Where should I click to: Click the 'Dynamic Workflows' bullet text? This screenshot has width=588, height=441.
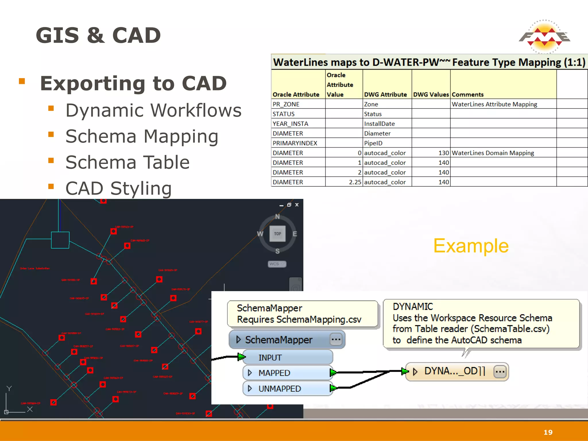click(154, 110)
